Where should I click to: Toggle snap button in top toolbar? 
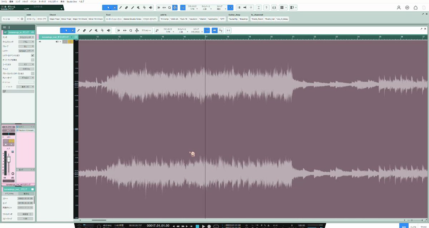pyautogui.click(x=231, y=8)
